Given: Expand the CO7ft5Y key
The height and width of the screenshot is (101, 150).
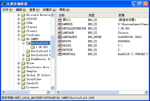Looking at the screenshot, I should click(19, 19).
